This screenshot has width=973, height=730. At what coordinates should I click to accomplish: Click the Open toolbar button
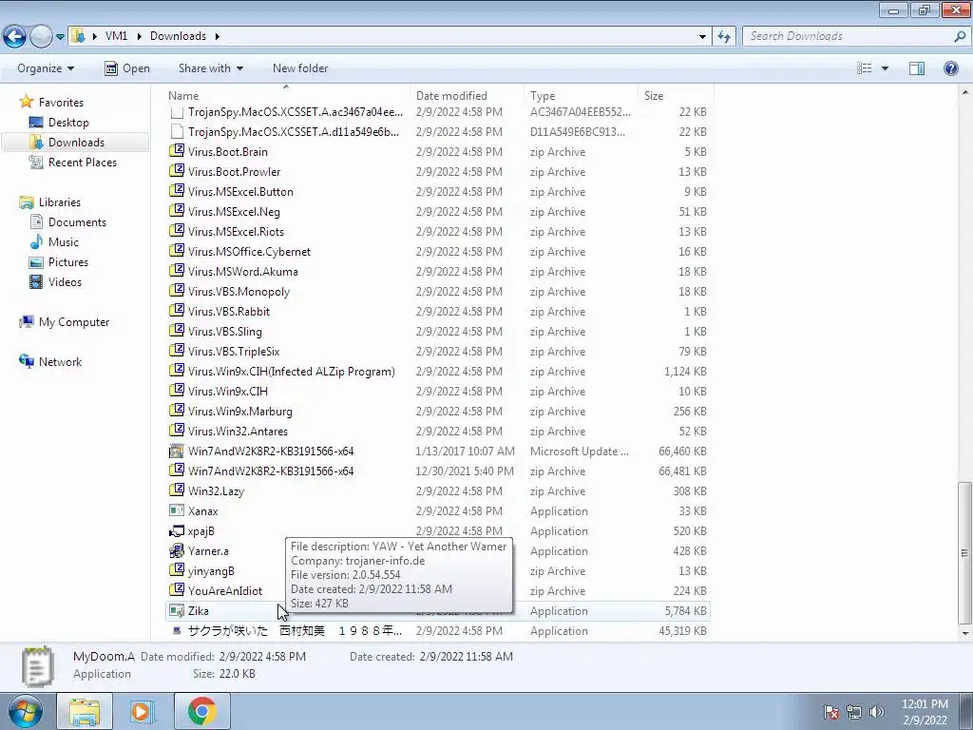click(127, 68)
